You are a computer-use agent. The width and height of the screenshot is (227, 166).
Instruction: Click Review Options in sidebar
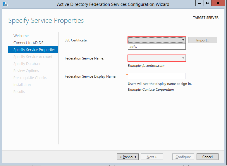pos(26,71)
